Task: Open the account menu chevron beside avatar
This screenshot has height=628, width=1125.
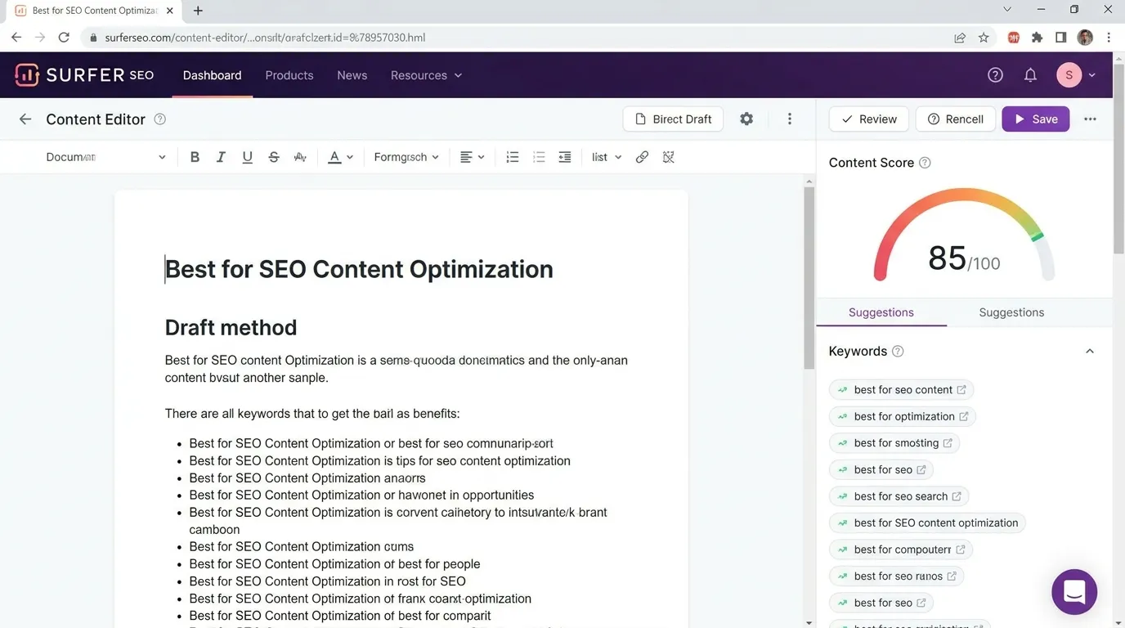Action: pos(1092,75)
